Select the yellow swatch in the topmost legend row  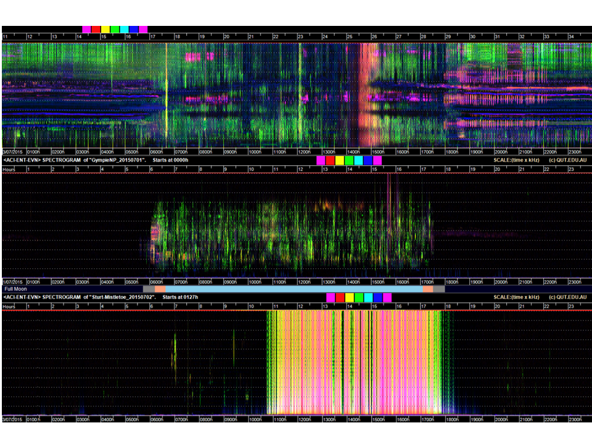105,30
